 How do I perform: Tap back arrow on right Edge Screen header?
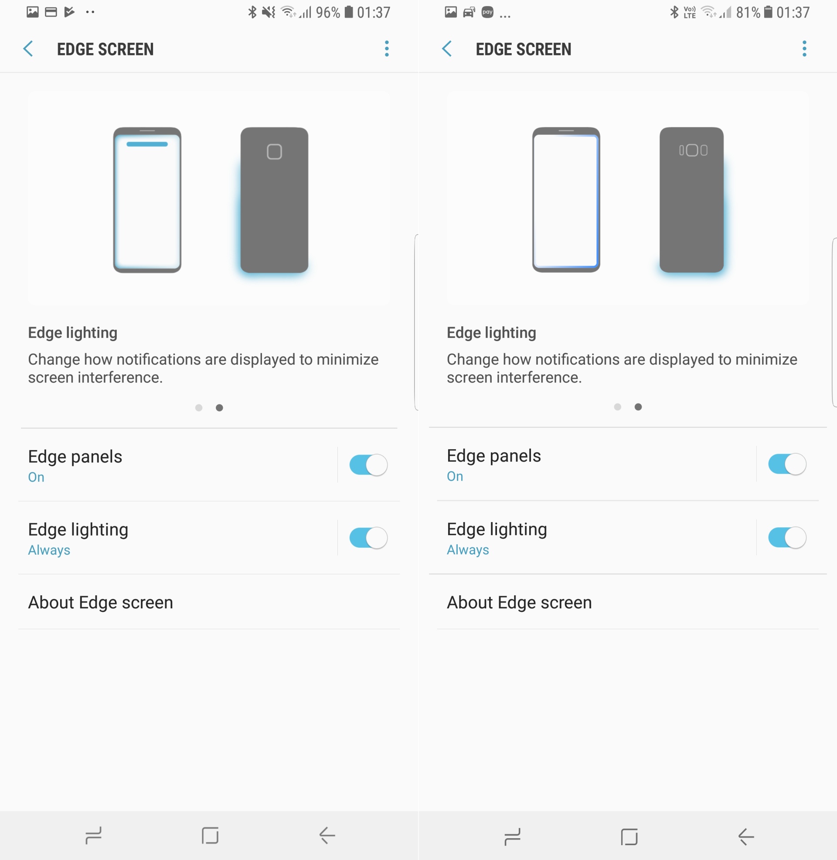pos(447,49)
